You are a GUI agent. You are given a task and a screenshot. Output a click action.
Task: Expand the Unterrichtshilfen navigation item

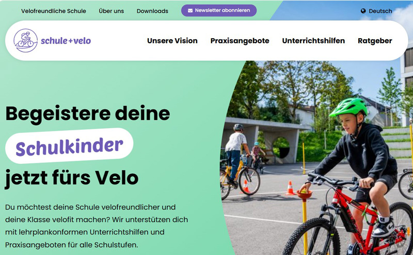313,41
